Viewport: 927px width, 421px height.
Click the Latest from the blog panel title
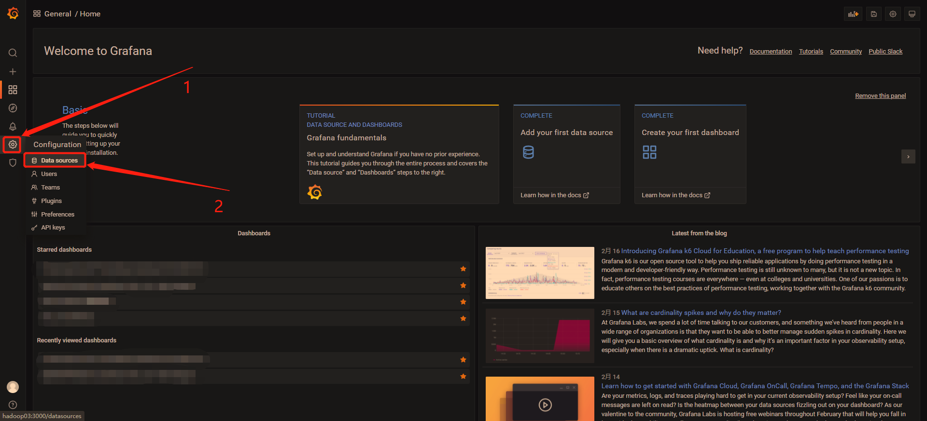699,233
